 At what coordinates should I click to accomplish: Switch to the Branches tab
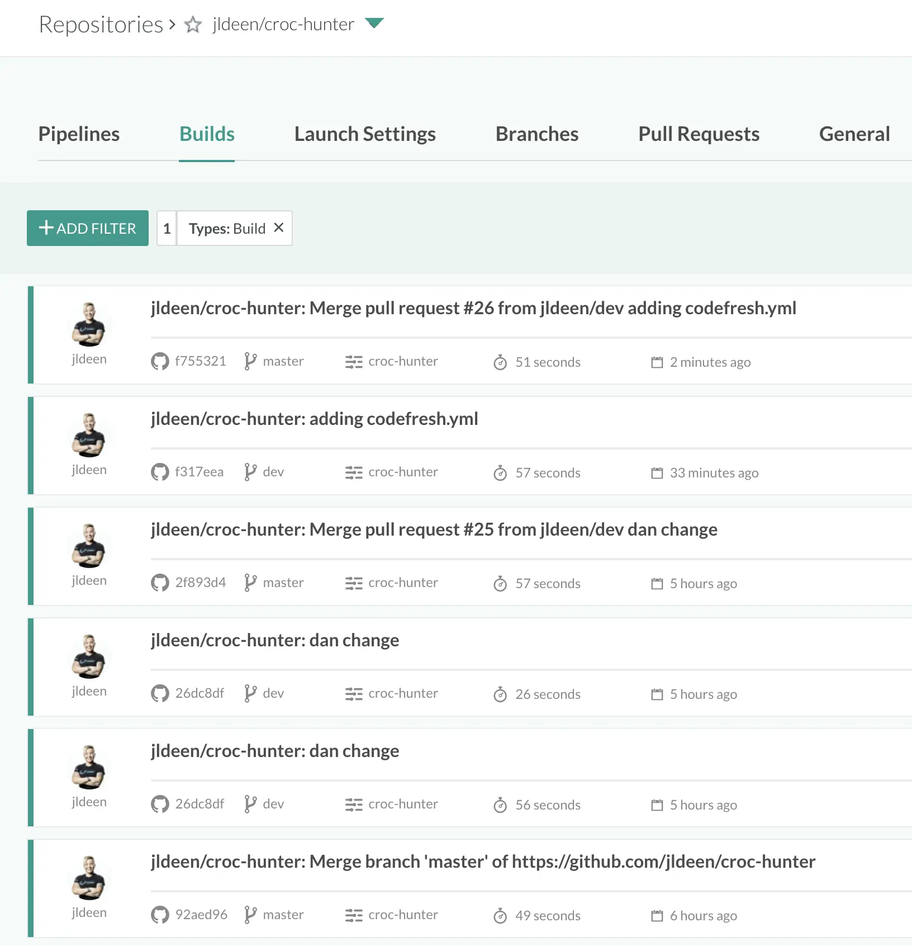click(x=537, y=134)
